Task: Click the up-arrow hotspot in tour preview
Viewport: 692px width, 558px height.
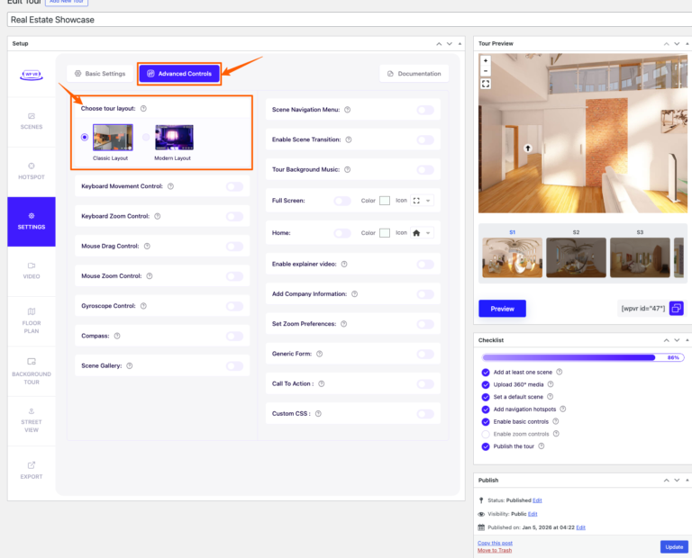Action: pyautogui.click(x=528, y=148)
